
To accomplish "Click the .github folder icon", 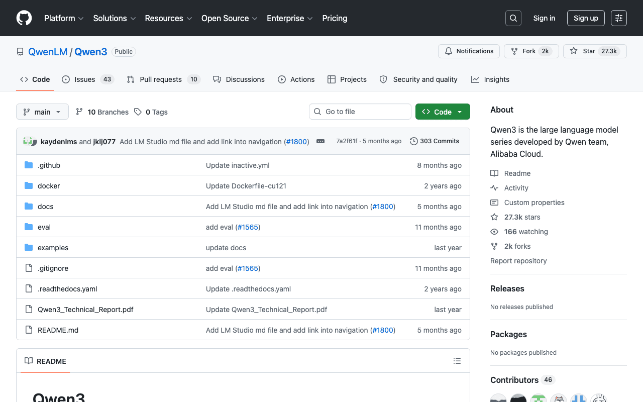I will pyautogui.click(x=29, y=165).
